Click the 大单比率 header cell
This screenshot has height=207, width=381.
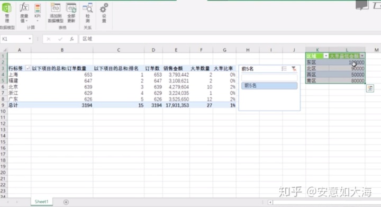tap(224, 68)
